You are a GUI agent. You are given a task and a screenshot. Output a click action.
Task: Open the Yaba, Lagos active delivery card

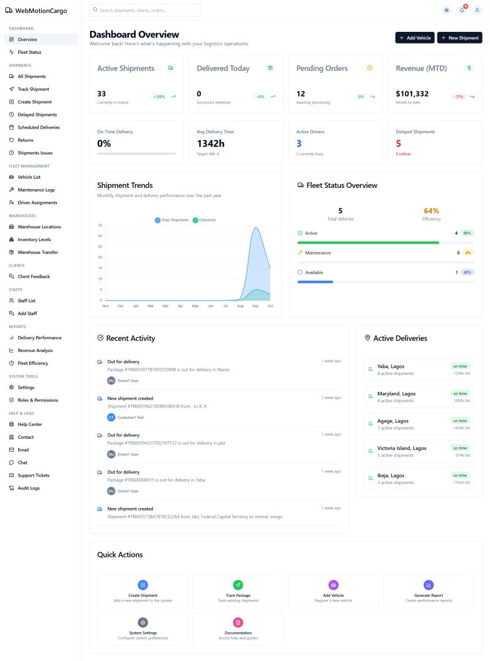(x=419, y=369)
